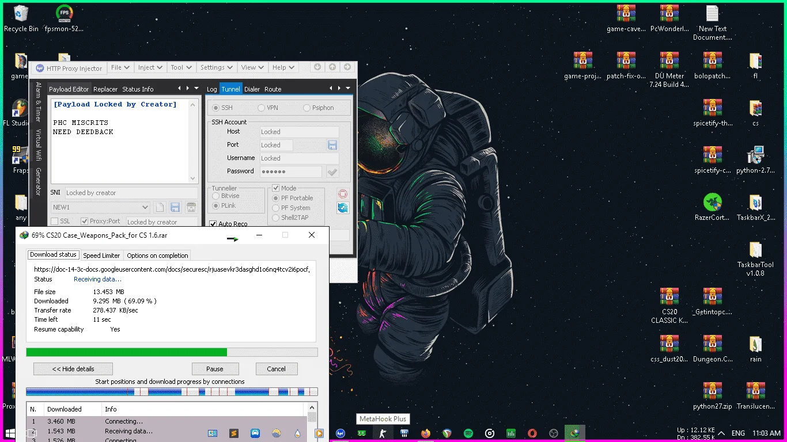Image resolution: width=787 pixels, height=442 pixels.
Task: Toggle the Proxy:Port checkbox
Action: (85, 222)
